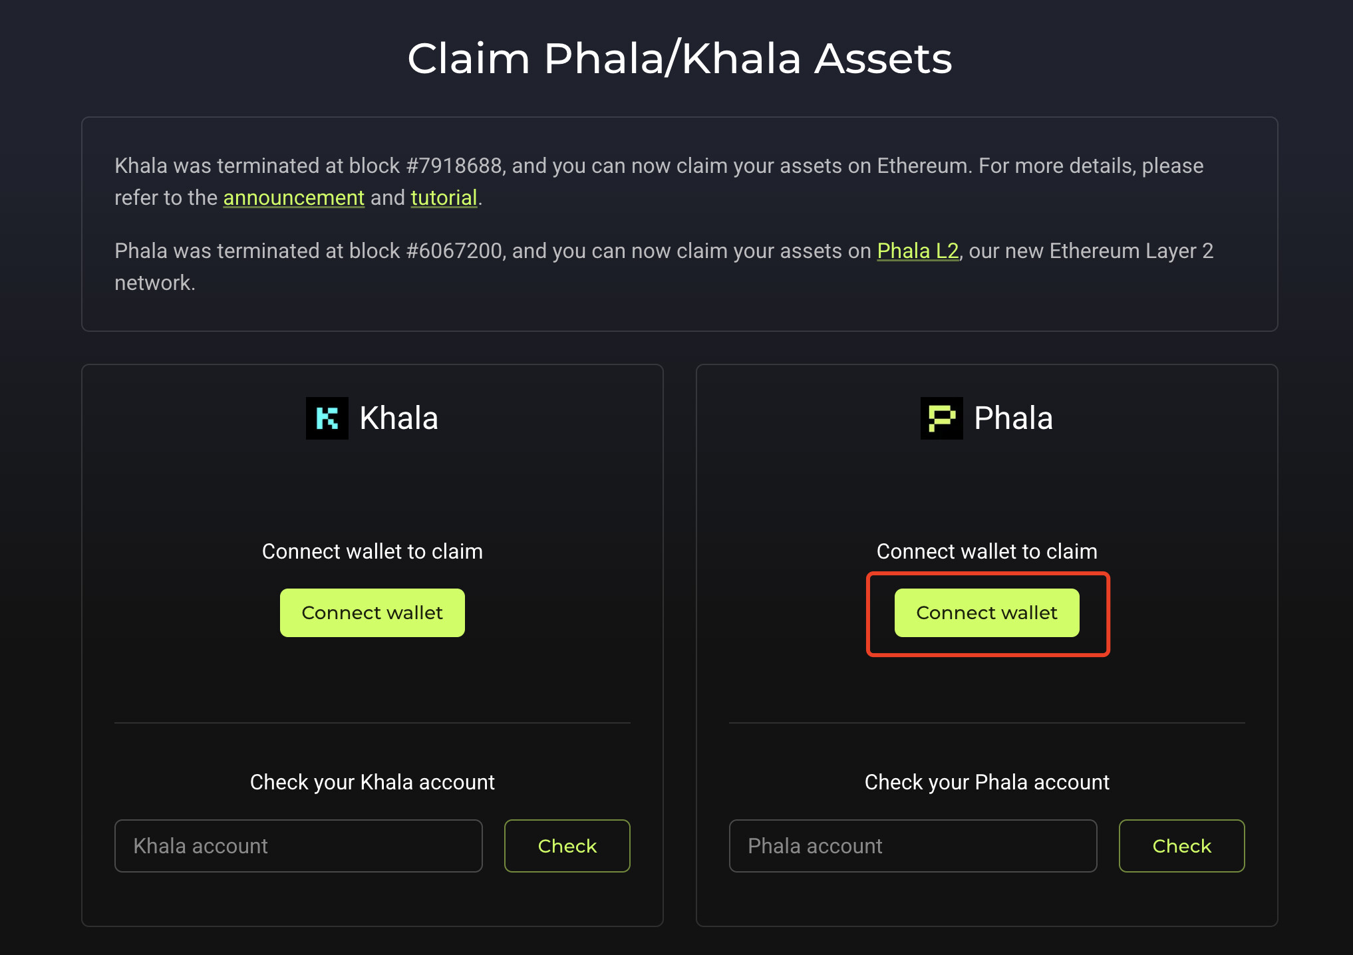Click the Phala block #6067200 termination notice
1353x955 pixels.
tap(492, 251)
